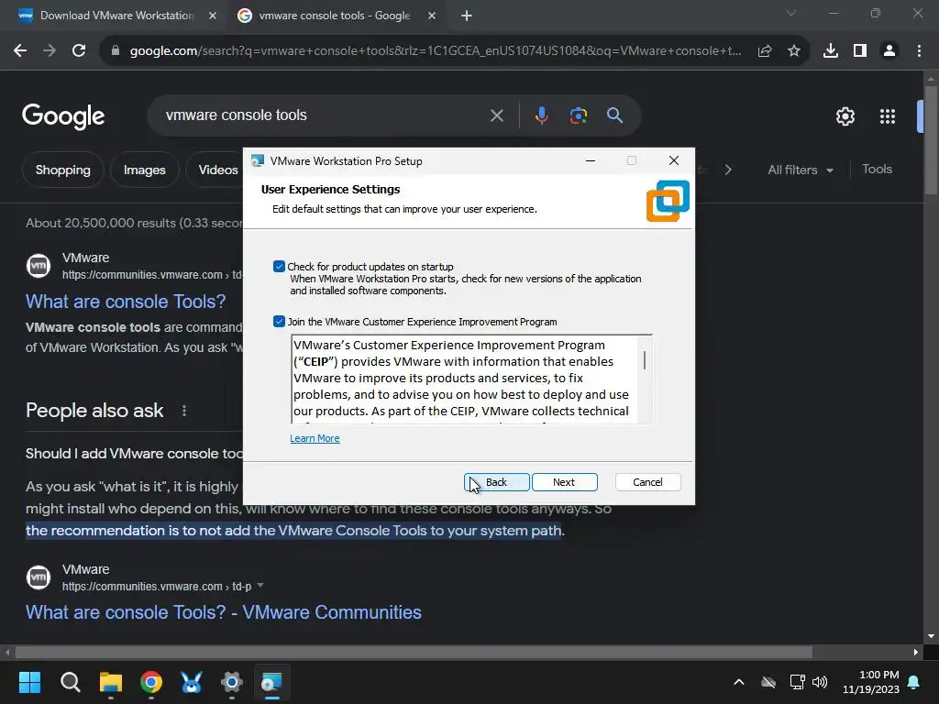Open Chrome downloads icon

pyautogui.click(x=831, y=51)
